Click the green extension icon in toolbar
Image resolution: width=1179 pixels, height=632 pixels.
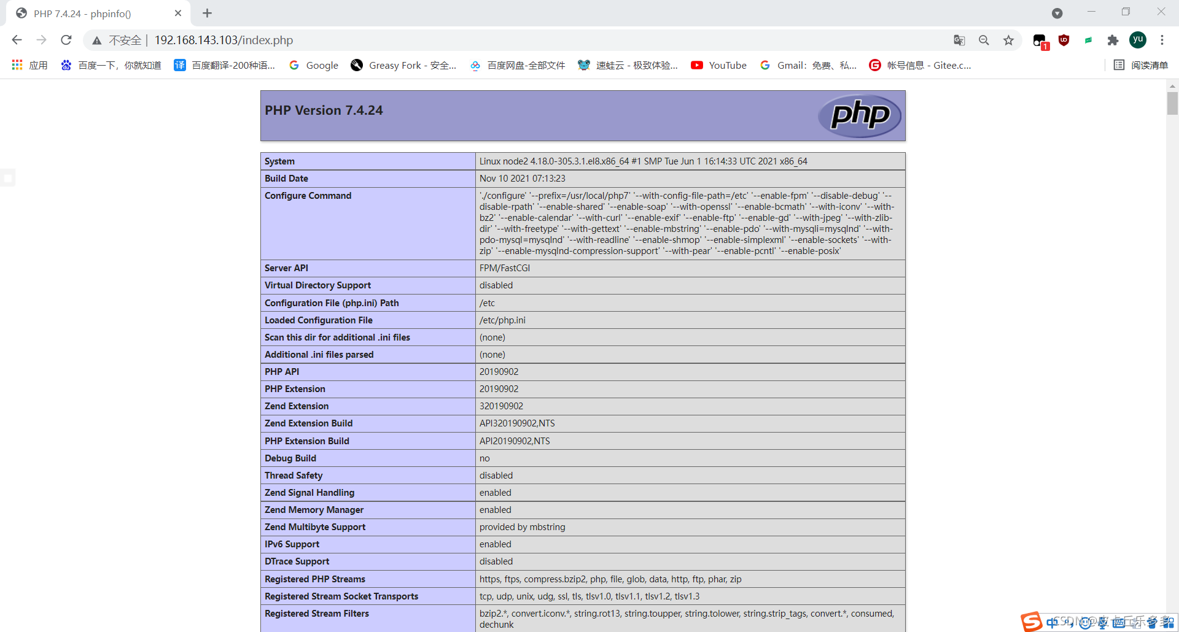tap(1088, 40)
